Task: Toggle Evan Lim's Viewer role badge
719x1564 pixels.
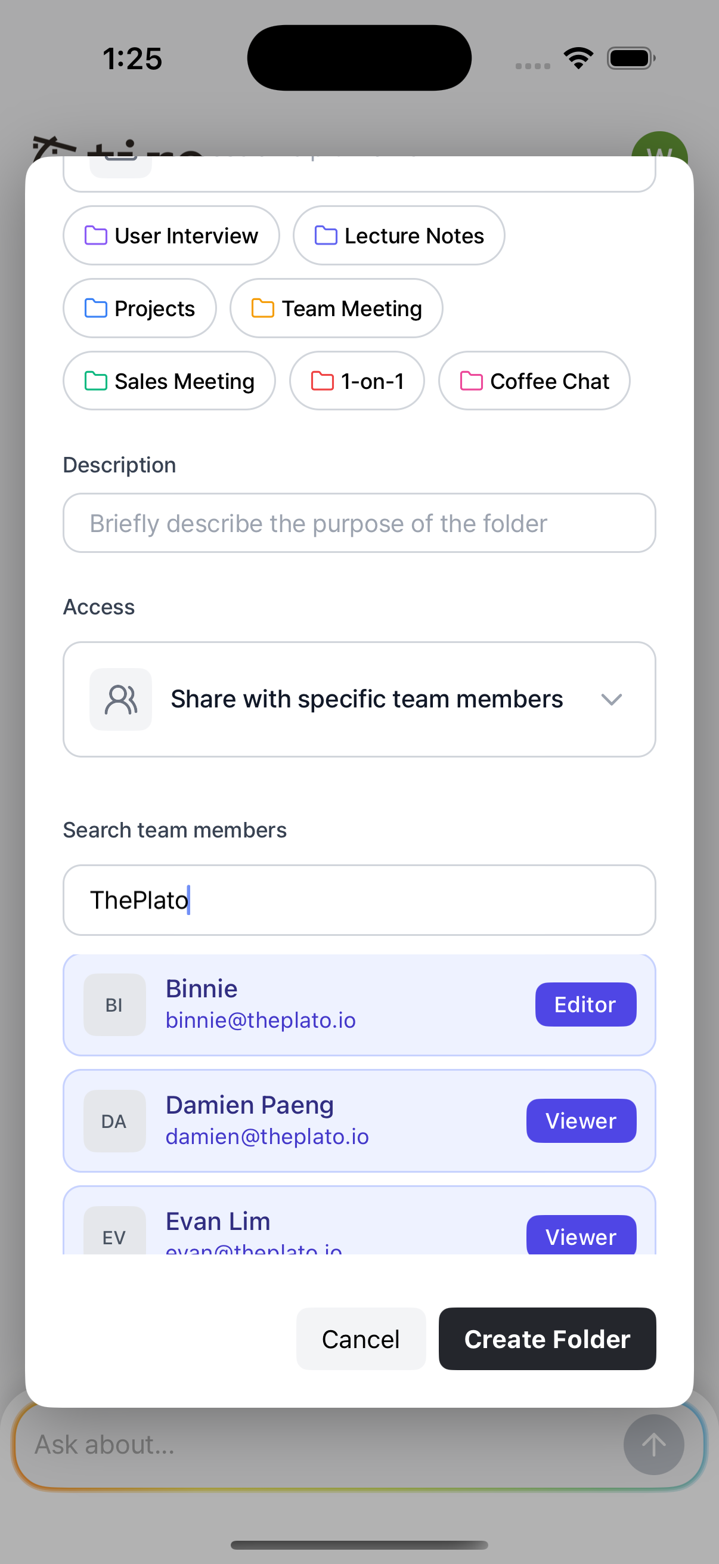Action: tap(581, 1236)
